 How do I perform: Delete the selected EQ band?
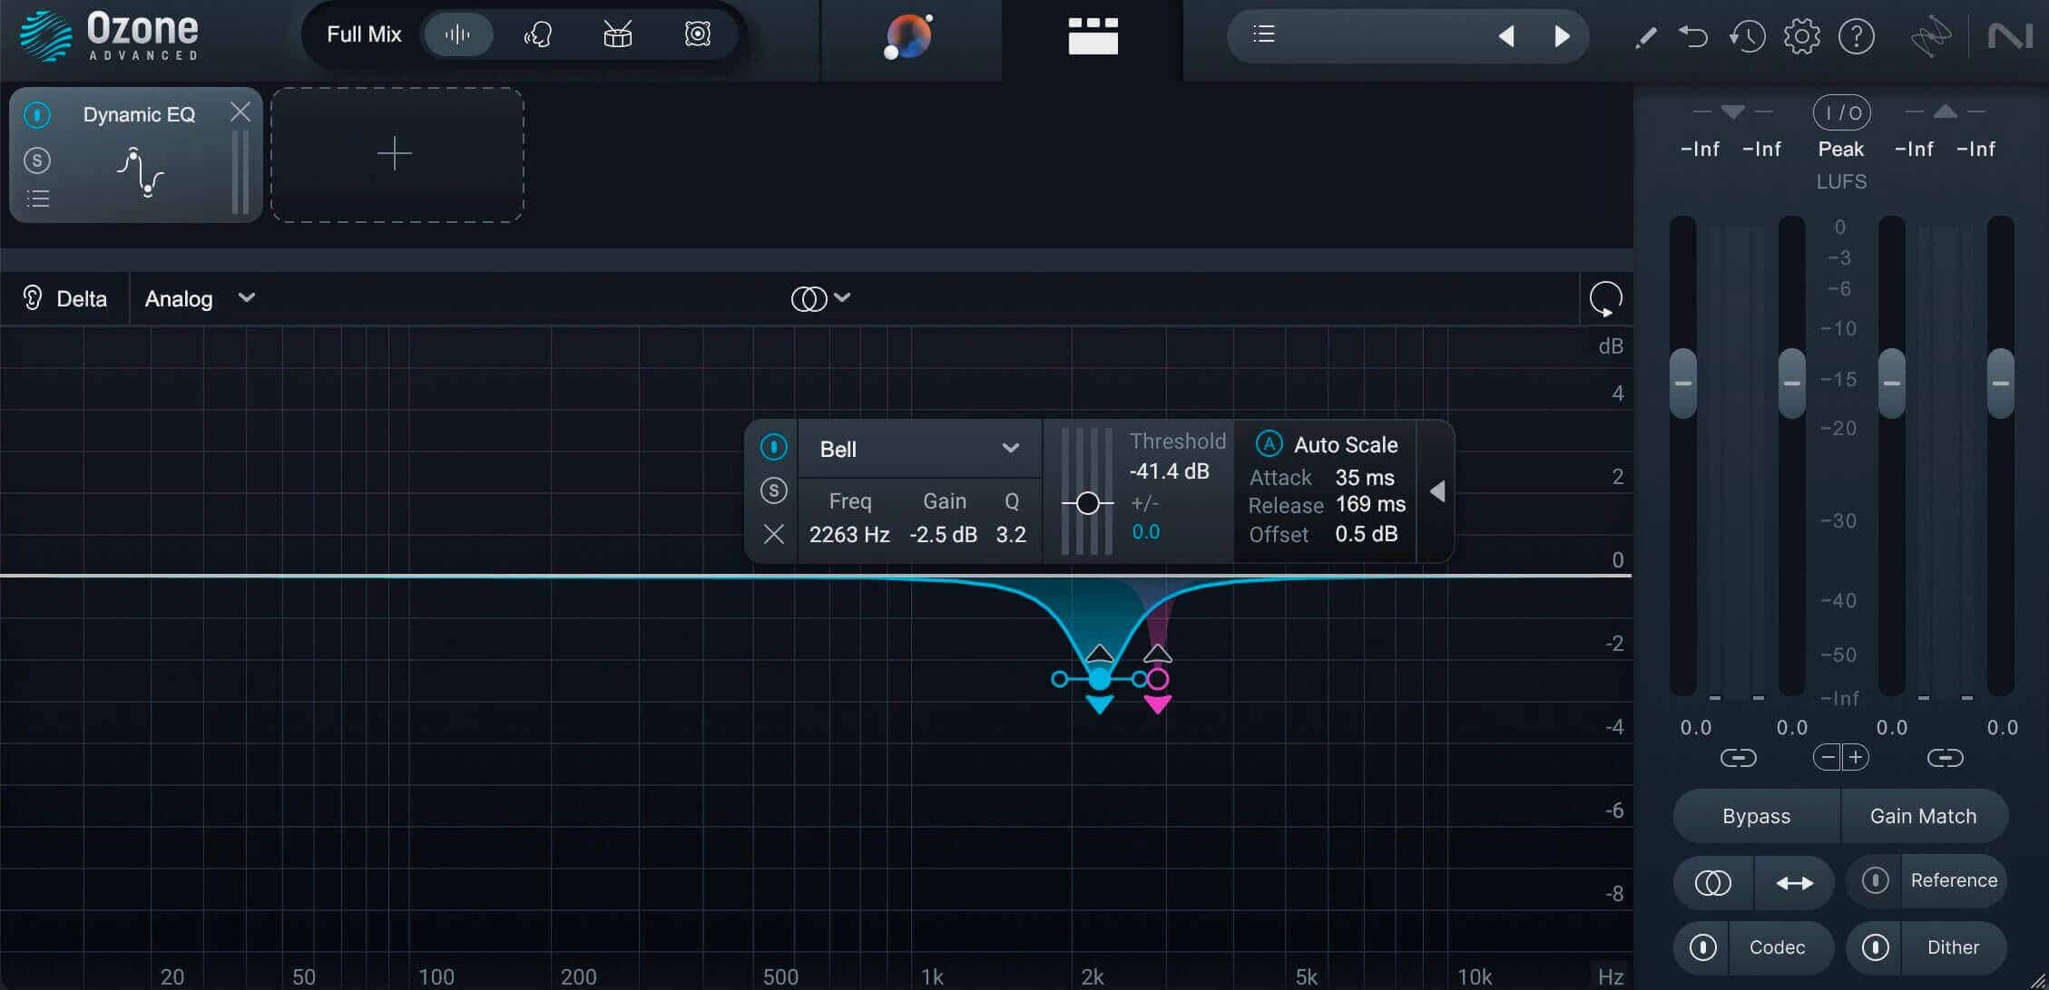pyautogui.click(x=773, y=534)
